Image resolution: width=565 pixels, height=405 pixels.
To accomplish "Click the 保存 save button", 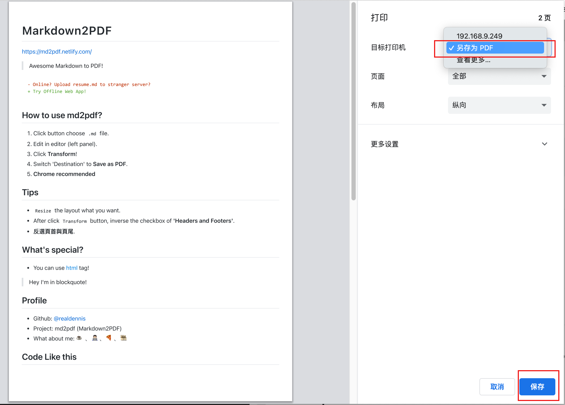I will [x=537, y=387].
